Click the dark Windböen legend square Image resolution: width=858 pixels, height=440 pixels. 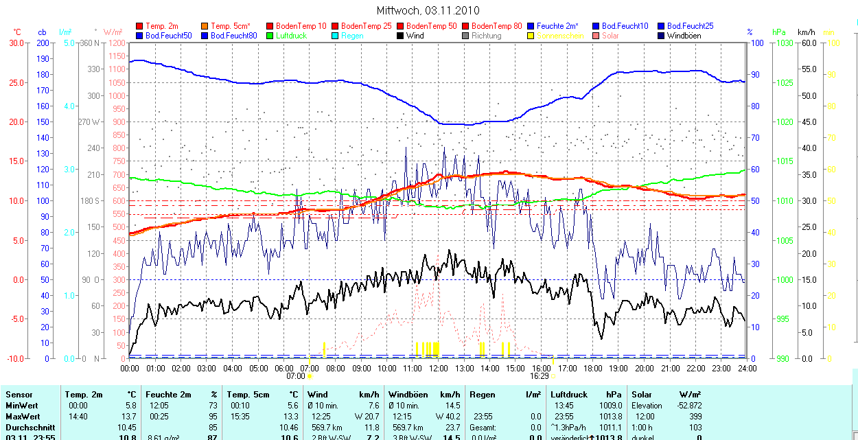[662, 35]
